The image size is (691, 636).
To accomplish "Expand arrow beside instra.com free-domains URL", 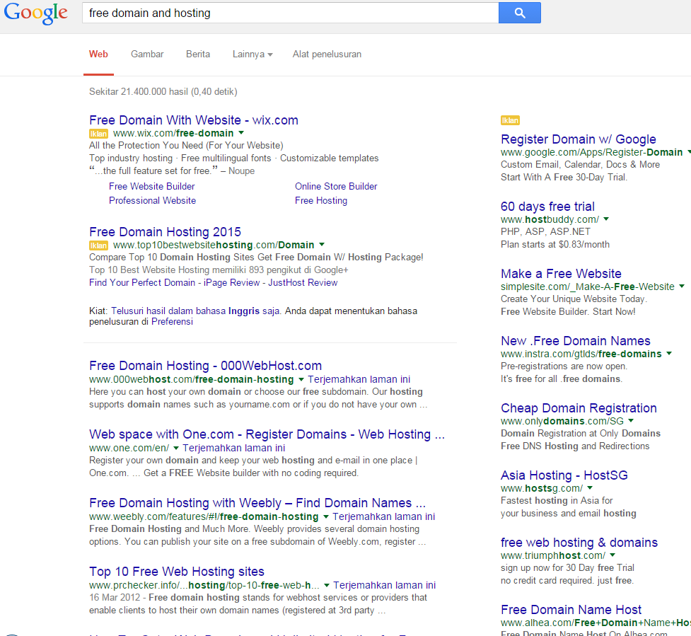I will pyautogui.click(x=669, y=354).
